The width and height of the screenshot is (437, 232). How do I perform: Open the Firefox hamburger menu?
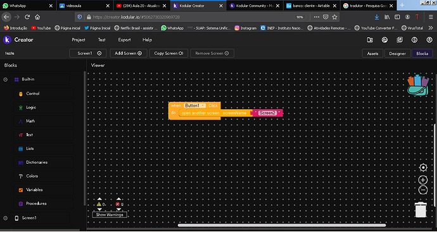(x=431, y=17)
